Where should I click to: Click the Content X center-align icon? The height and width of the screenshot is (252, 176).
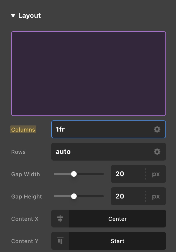[x=60, y=219]
